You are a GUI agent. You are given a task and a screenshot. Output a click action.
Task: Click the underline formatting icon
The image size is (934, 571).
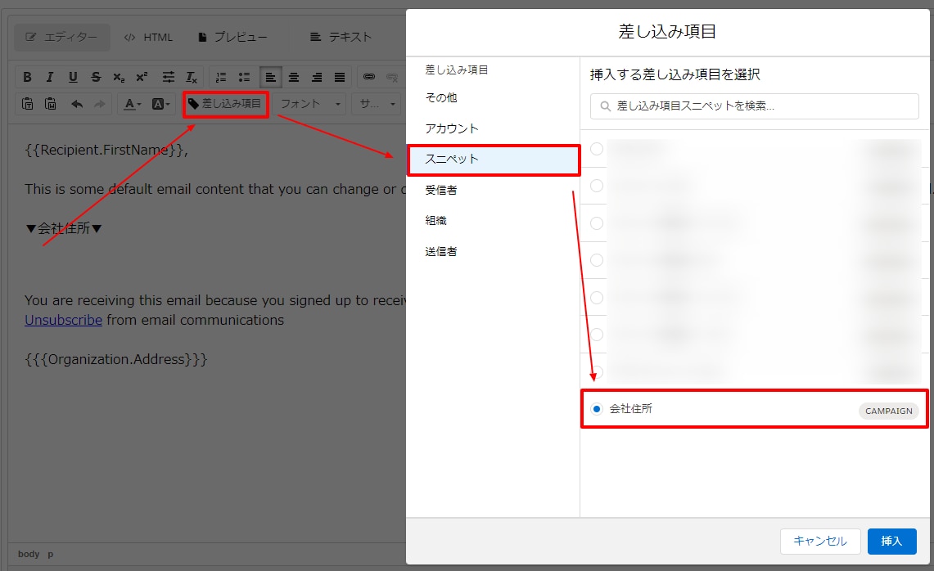[x=73, y=77]
